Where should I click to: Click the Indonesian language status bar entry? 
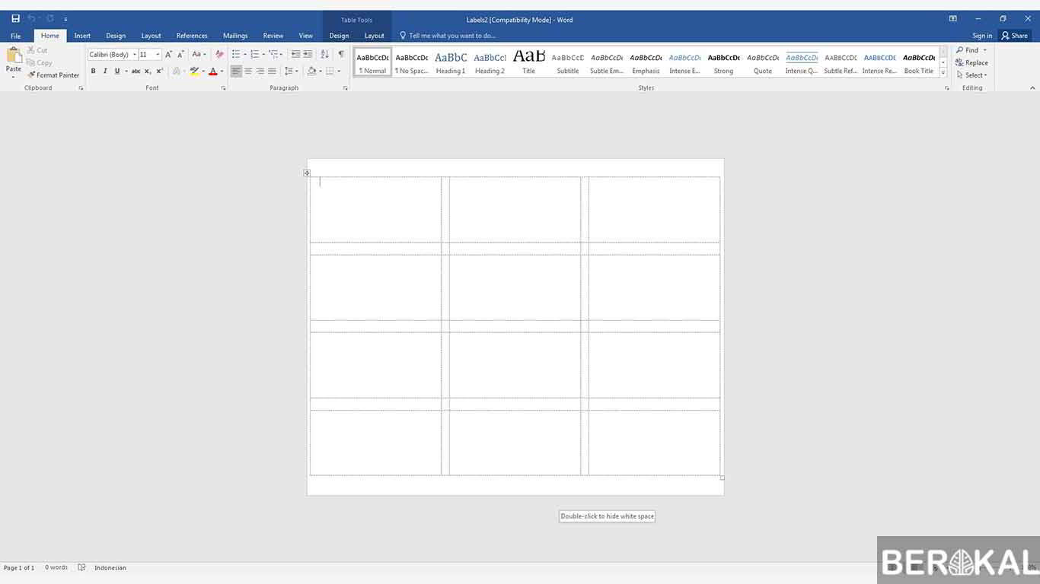pyautogui.click(x=110, y=568)
